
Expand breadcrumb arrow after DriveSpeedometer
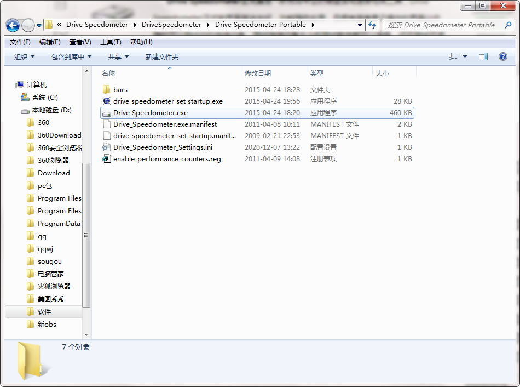208,25
